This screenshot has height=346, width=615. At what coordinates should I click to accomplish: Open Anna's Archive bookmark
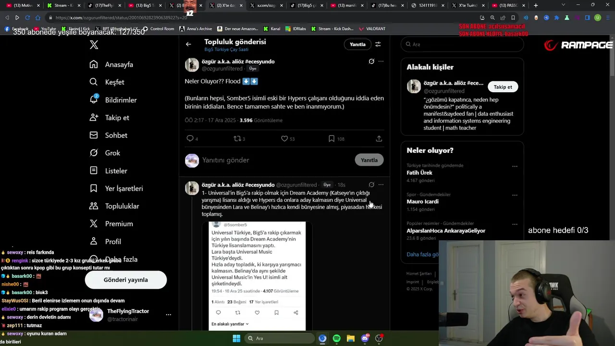point(196,29)
